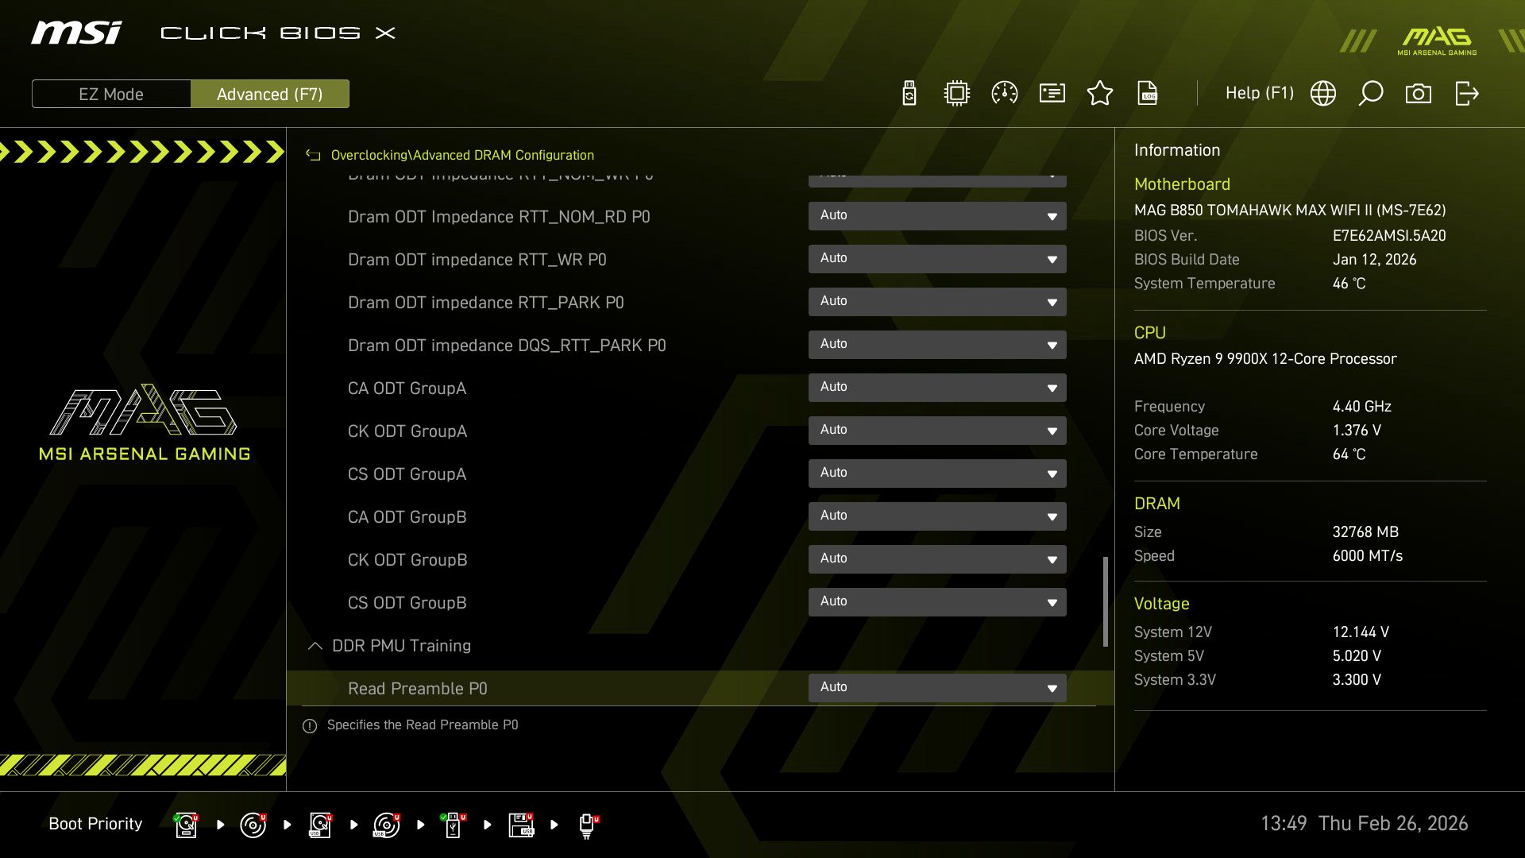Open the CA ODT GroupA dropdown
Image resolution: width=1525 pixels, height=858 pixels.
(937, 388)
